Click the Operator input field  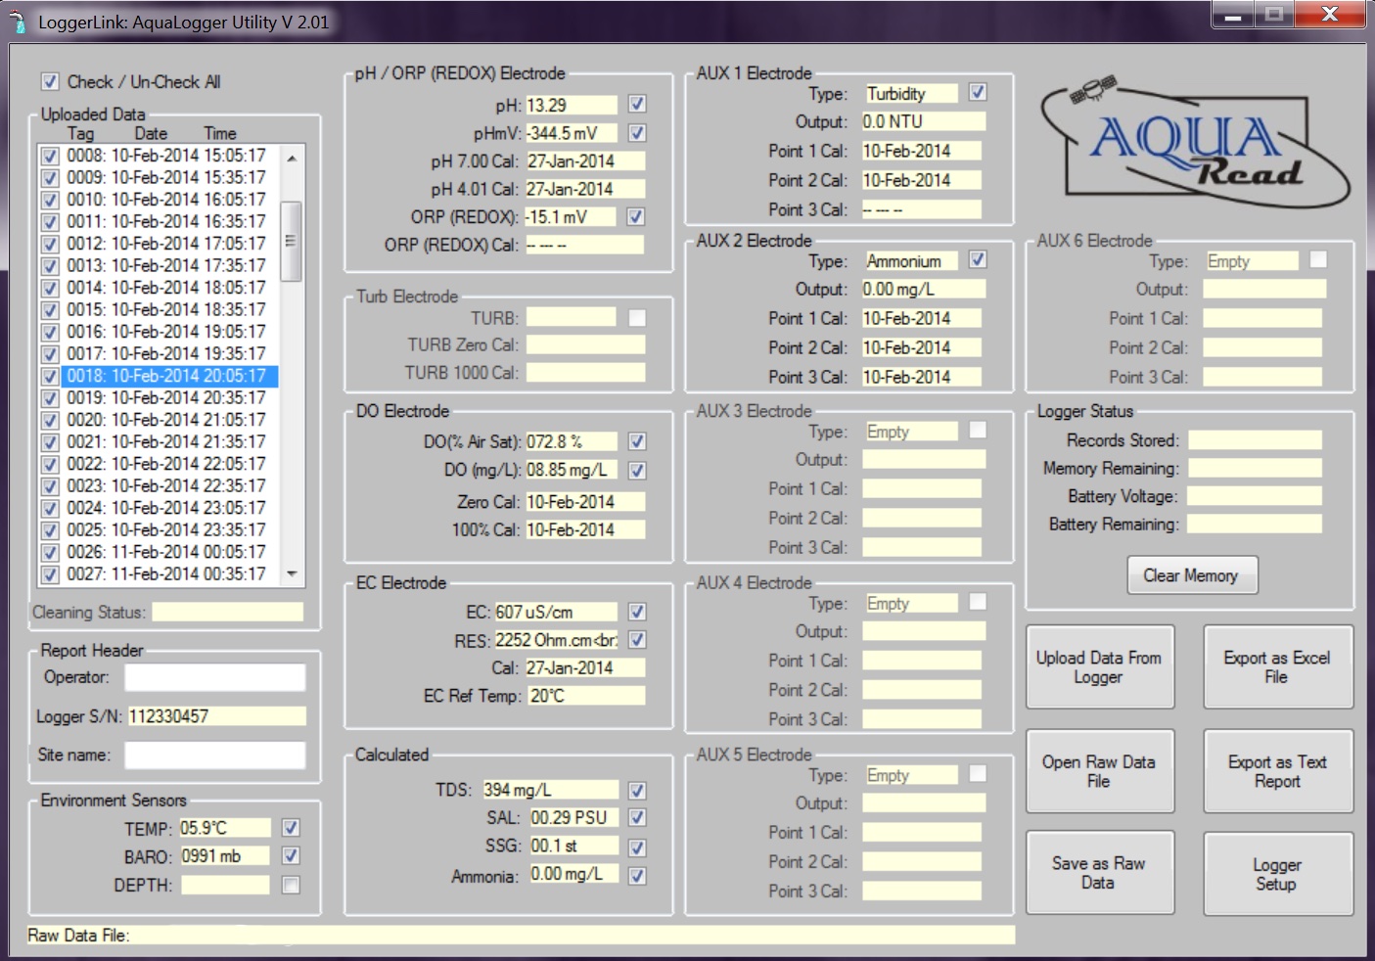pyautogui.click(x=214, y=677)
